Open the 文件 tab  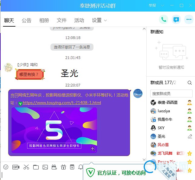point(62,20)
